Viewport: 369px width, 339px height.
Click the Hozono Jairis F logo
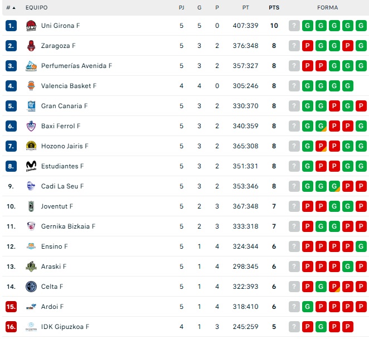pyautogui.click(x=31, y=146)
